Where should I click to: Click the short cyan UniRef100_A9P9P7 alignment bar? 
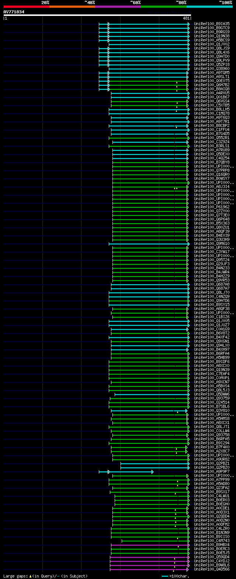(x=126, y=471)
